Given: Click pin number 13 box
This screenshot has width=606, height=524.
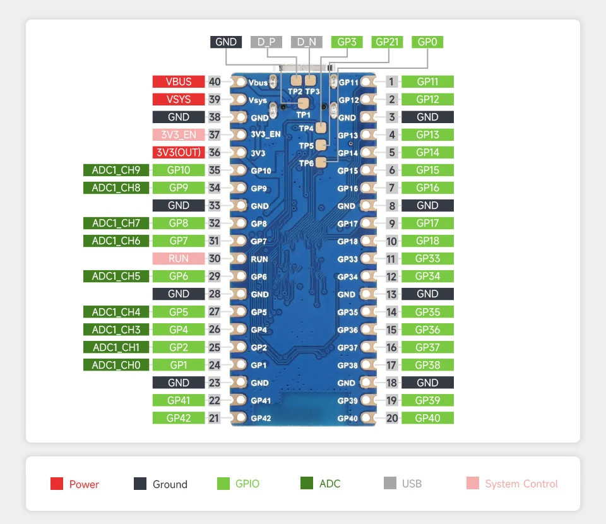Looking at the screenshot, I should coord(391,294).
